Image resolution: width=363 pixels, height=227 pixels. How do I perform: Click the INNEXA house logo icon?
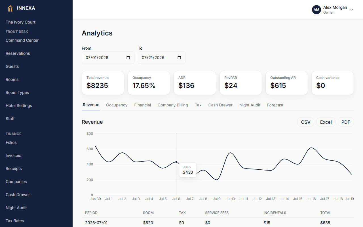click(x=10, y=8)
